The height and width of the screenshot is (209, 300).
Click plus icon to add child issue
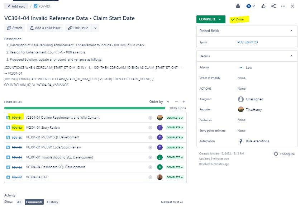click(184, 102)
